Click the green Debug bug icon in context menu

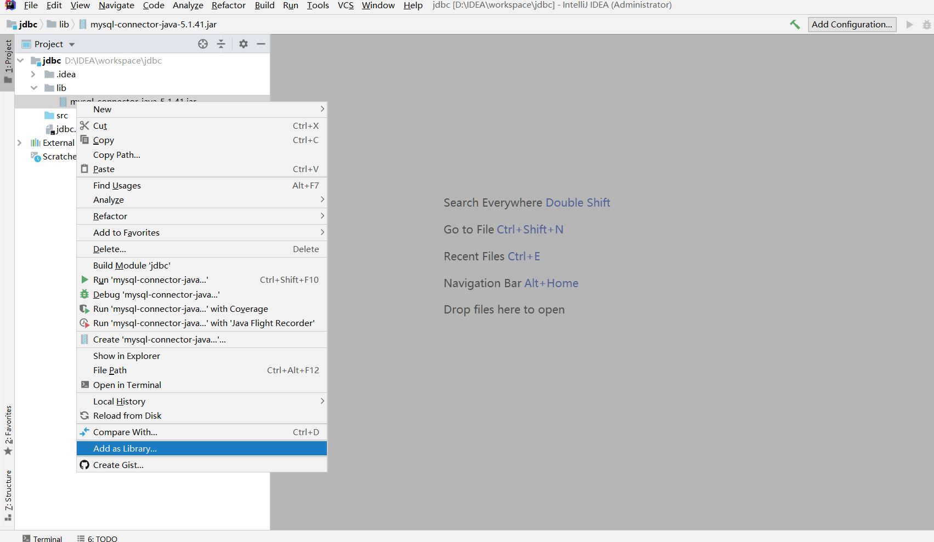click(84, 294)
